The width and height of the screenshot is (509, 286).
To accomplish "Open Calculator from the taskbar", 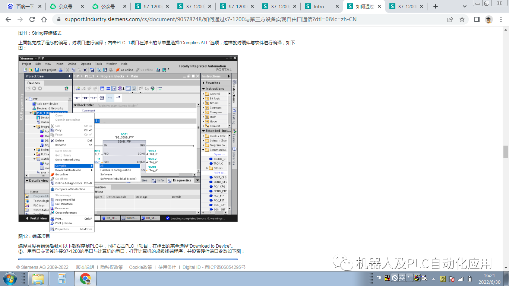I will (x=62, y=279).
